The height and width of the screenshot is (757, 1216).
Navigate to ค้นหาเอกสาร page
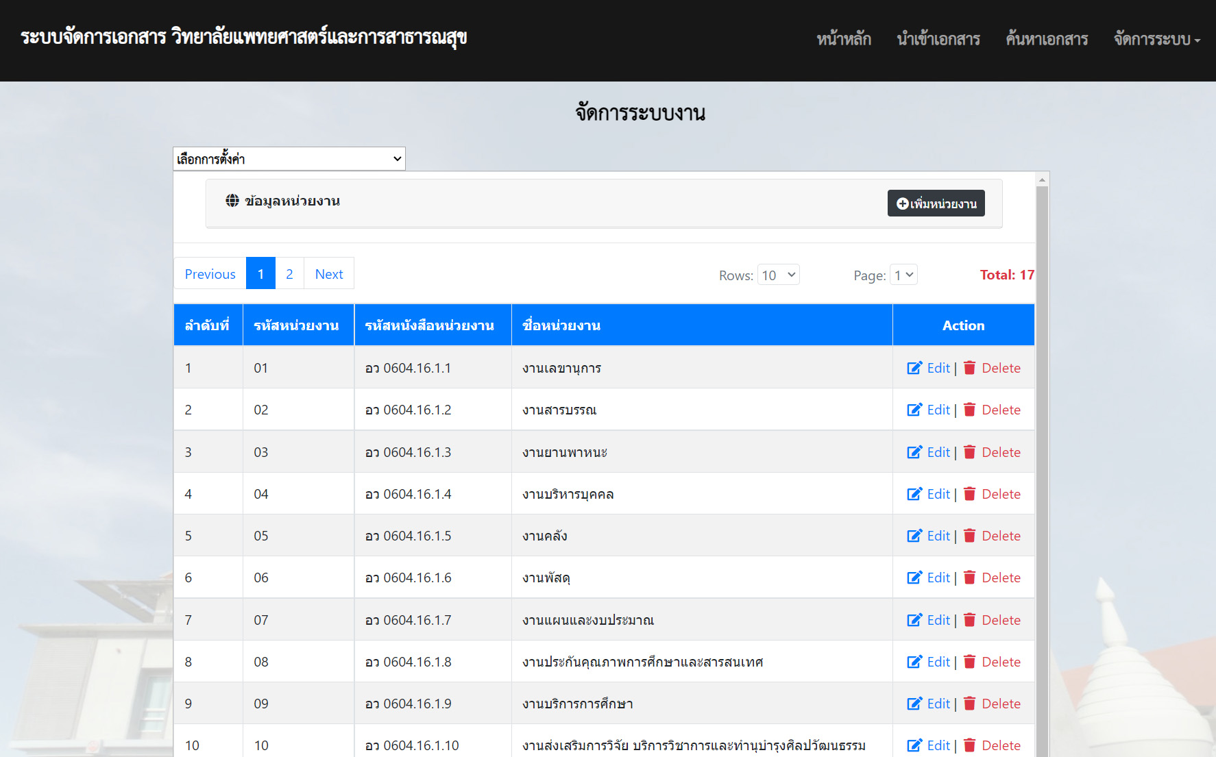tap(1046, 39)
